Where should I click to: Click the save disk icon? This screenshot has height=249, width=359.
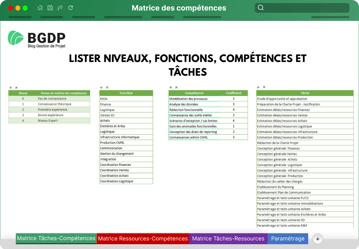[x=50, y=8]
